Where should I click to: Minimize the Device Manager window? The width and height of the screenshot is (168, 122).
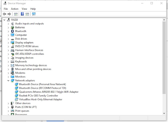(142, 3)
